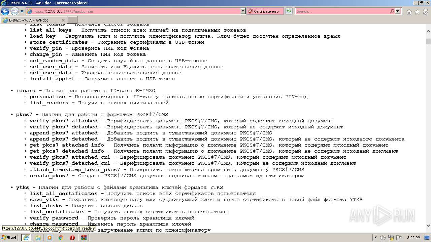Open the verify_pin link
The image size is (431, 242).
point(46,48)
